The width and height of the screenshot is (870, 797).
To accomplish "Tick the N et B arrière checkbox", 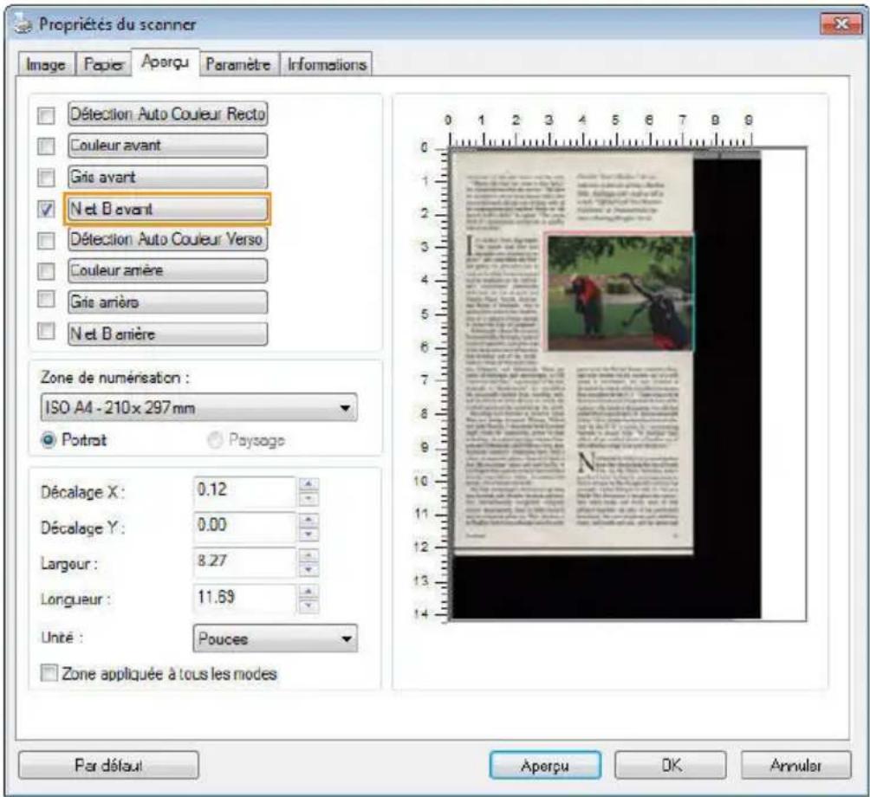I will [x=46, y=331].
